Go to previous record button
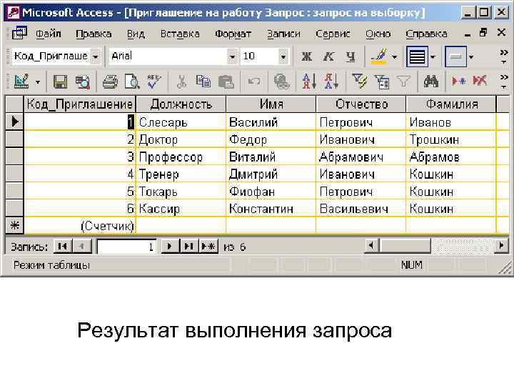Screen dimensions: 514x386 [x=82, y=246]
